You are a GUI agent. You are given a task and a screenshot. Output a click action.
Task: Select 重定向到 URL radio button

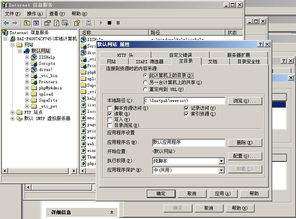point(145,89)
